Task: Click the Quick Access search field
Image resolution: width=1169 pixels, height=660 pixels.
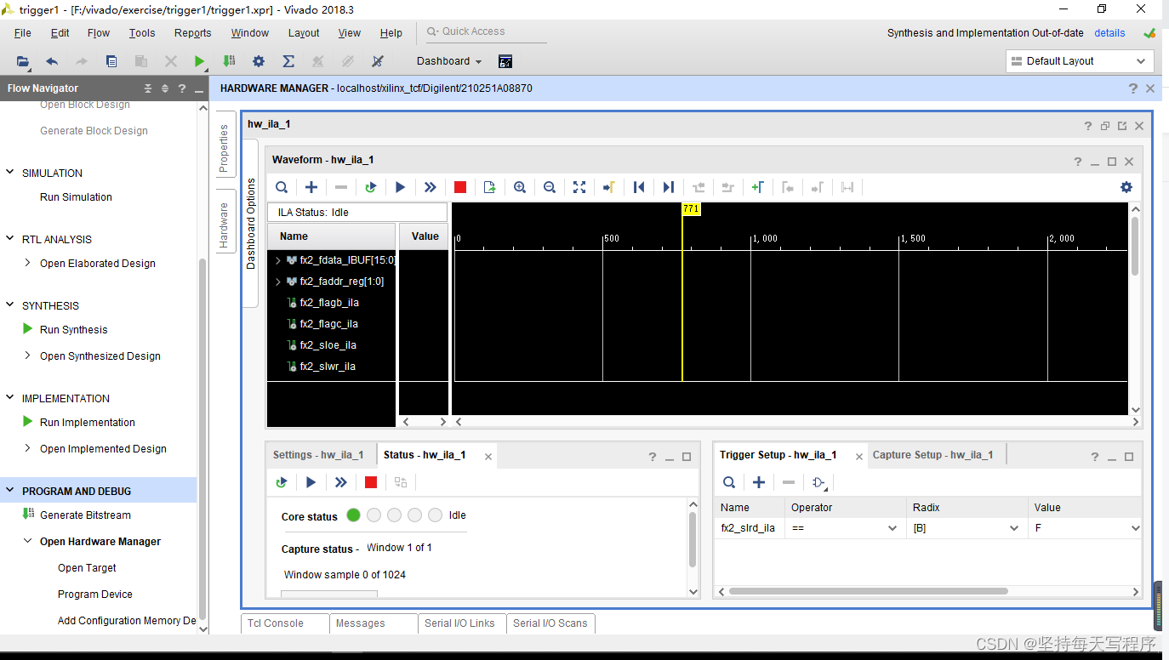Action: pyautogui.click(x=486, y=32)
